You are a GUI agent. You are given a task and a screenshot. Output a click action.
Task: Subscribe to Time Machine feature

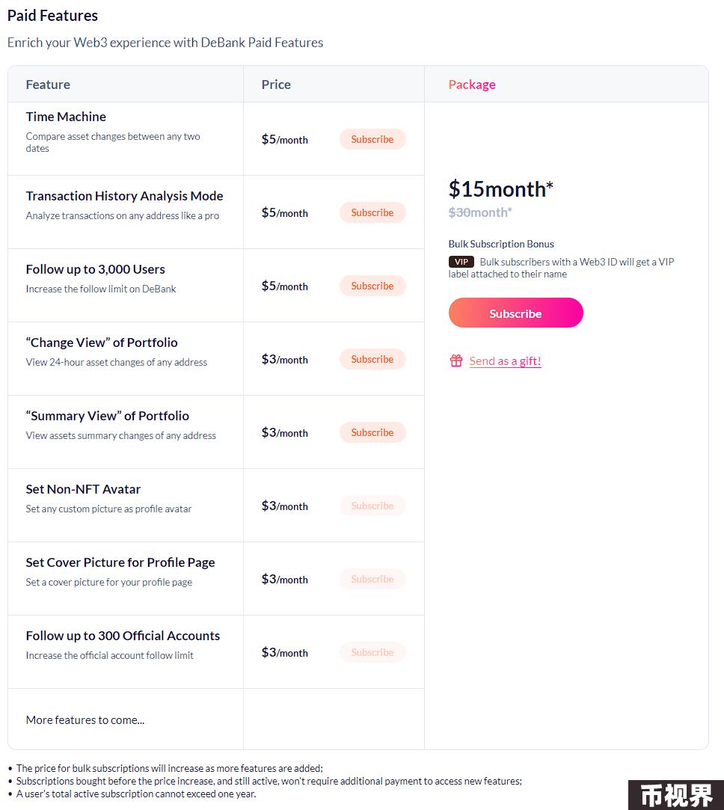click(x=372, y=139)
